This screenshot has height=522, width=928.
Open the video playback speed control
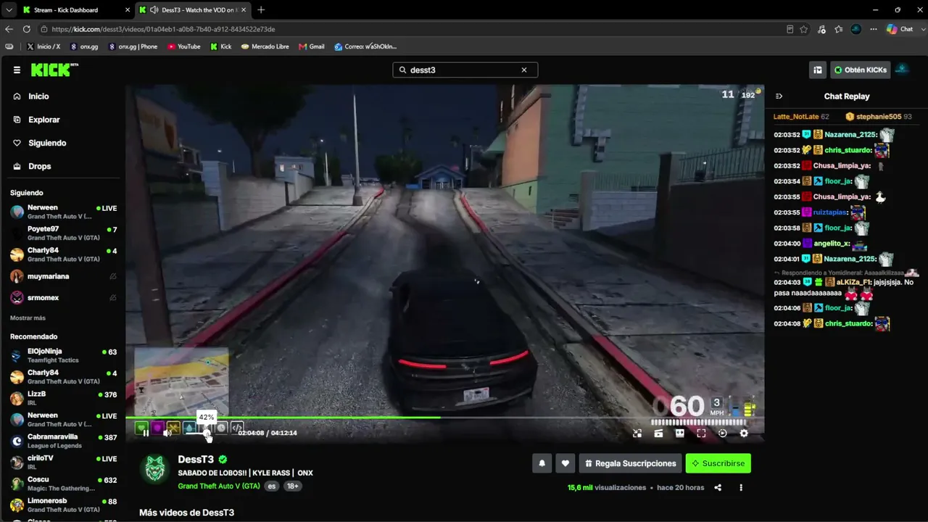tap(723, 433)
